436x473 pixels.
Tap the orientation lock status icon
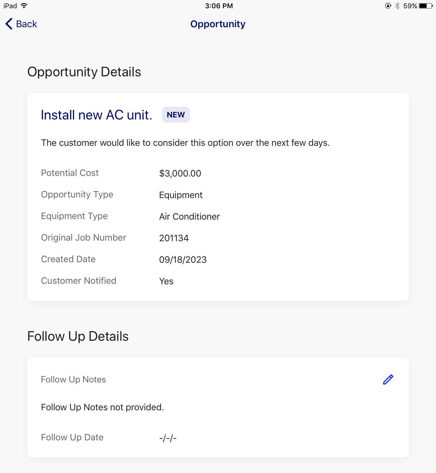[388, 6]
